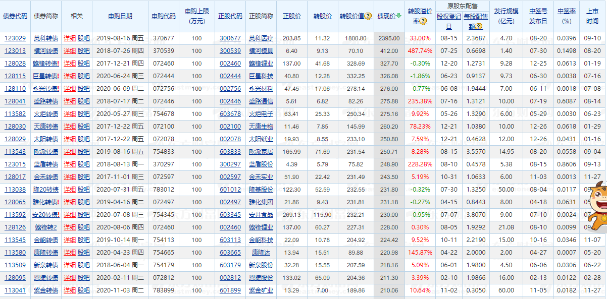This screenshot has height=299, width=607.
Task: Select subscription code 783899 cell
Action: pyautogui.click(x=164, y=290)
